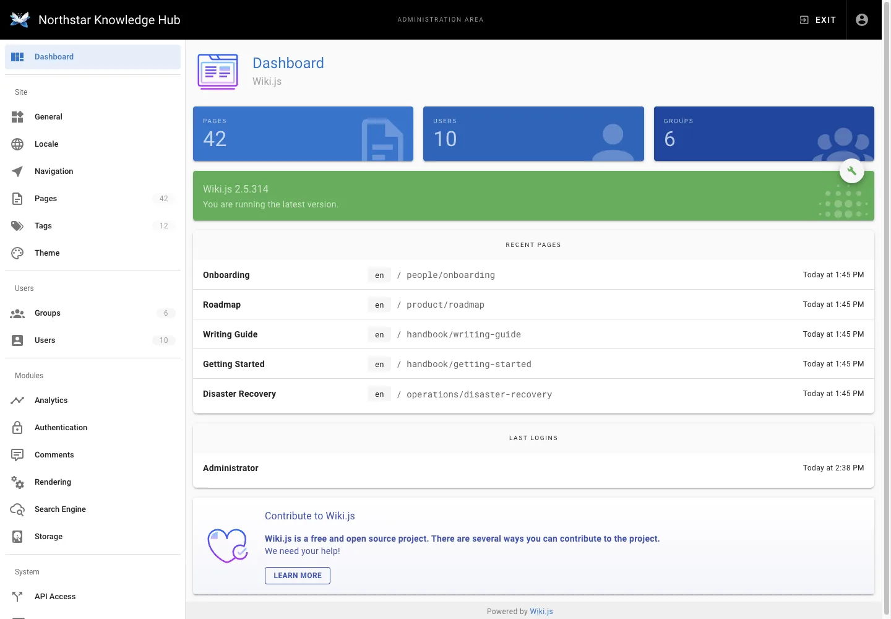Click the Navigation arrow icon
The height and width of the screenshot is (619, 891).
coord(17,171)
